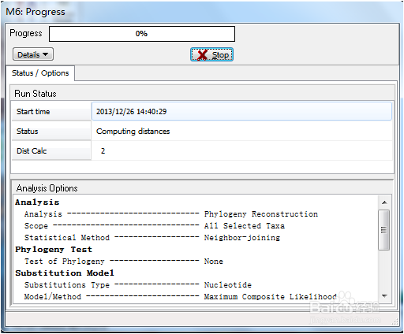The height and width of the screenshot is (334, 404).
Task: Select Statistical Method Neighbor-joining line
Action: click(152, 238)
